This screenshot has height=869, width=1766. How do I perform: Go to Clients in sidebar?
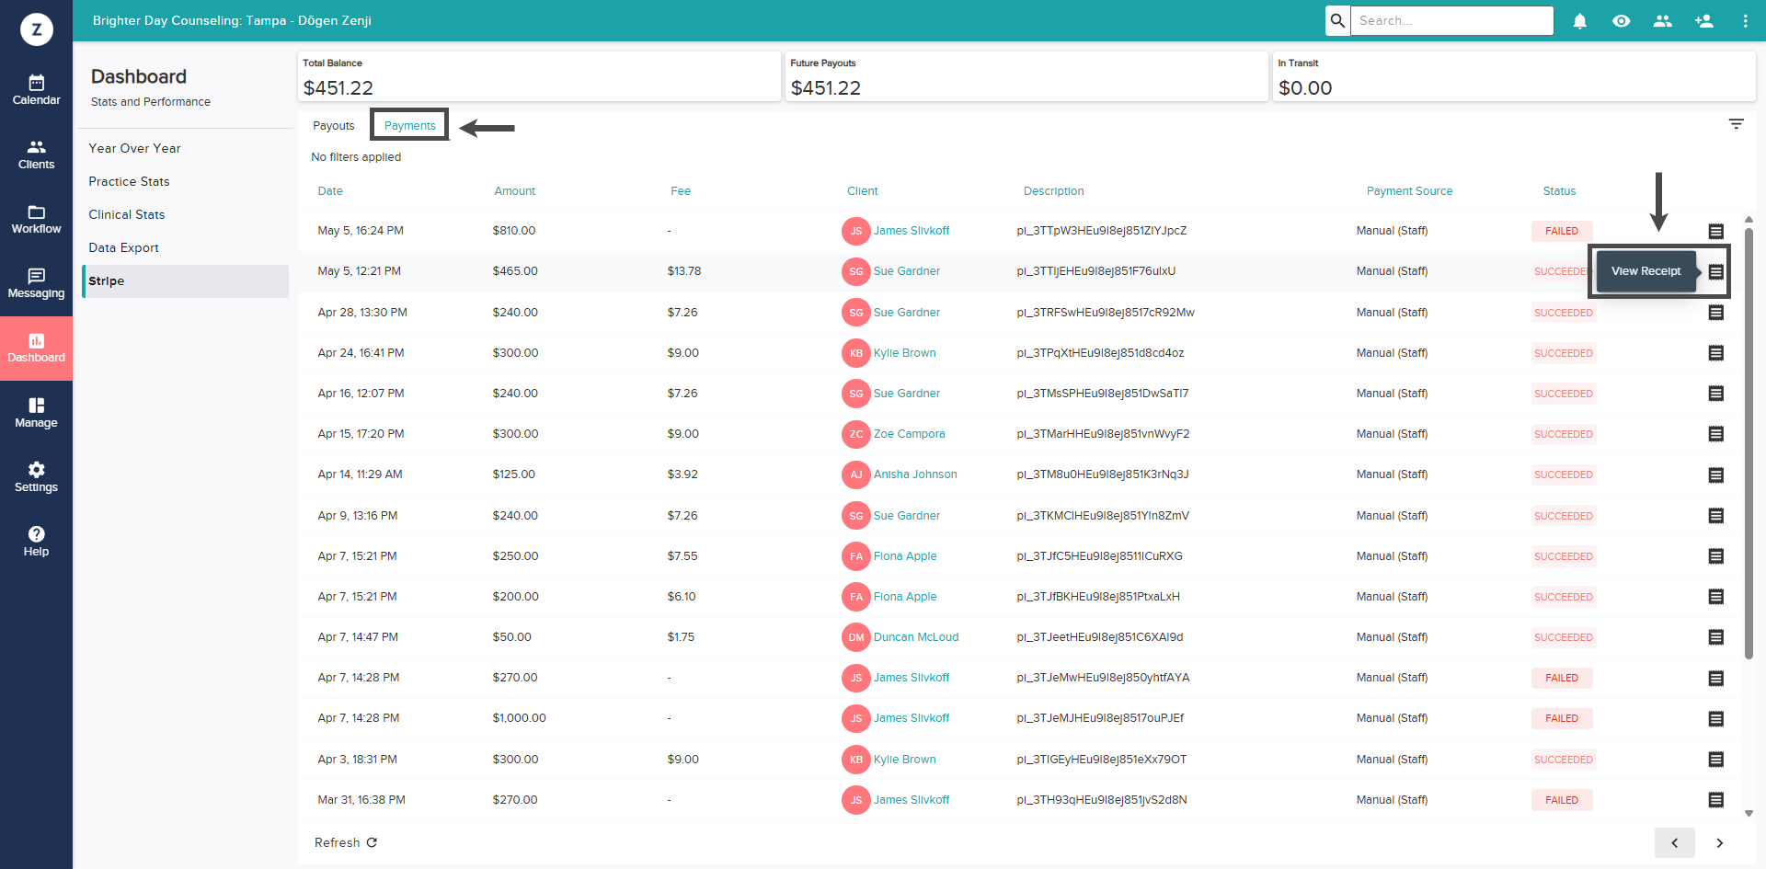36,154
